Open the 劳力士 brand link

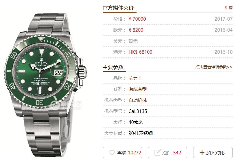135,78
